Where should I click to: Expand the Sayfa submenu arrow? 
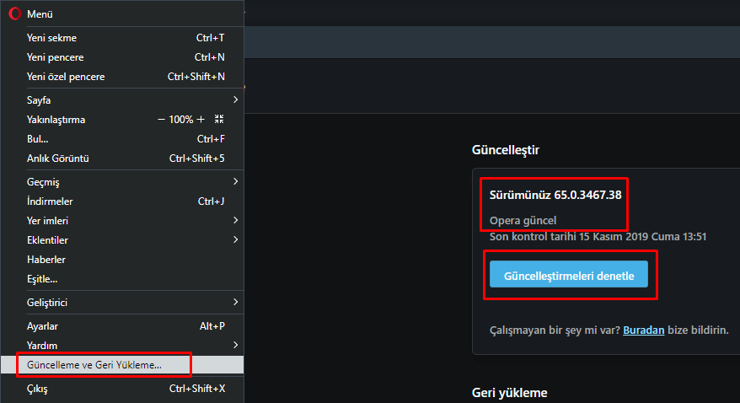(235, 99)
